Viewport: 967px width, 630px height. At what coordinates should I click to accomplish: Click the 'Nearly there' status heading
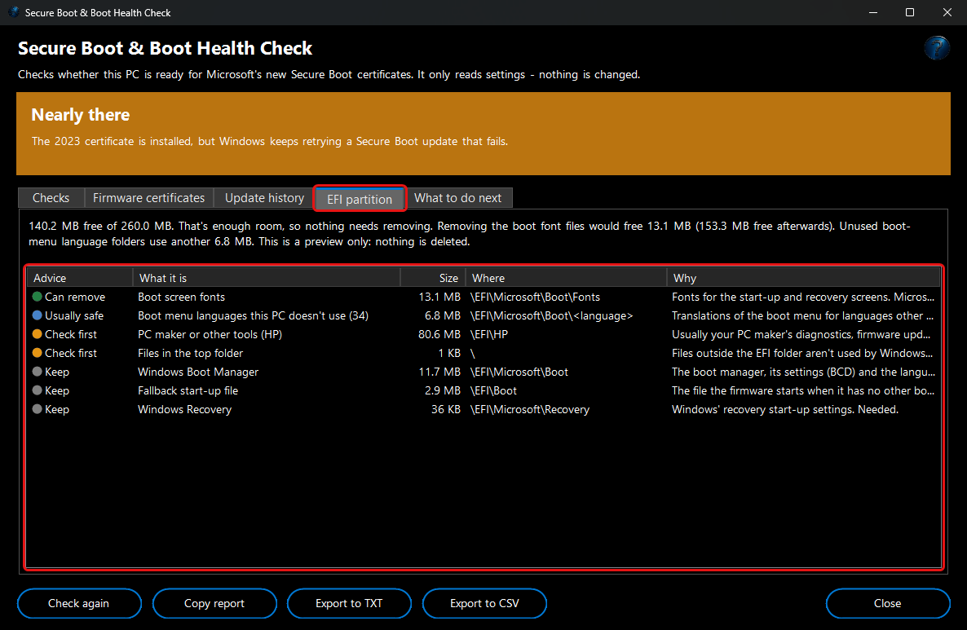click(80, 115)
